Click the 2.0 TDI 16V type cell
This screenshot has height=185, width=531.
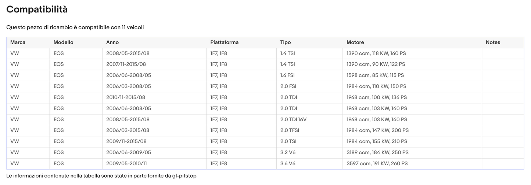point(293,119)
